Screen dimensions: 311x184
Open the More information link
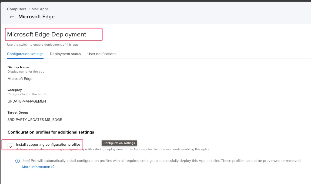36,167
